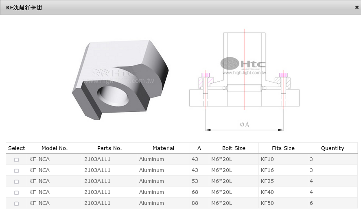Click the A value 68 cell
The image size is (361, 215).
pyautogui.click(x=195, y=192)
